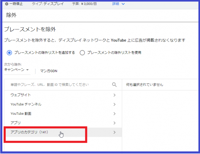
Task: Click the 除外 section header
Action: (x=11, y=15)
